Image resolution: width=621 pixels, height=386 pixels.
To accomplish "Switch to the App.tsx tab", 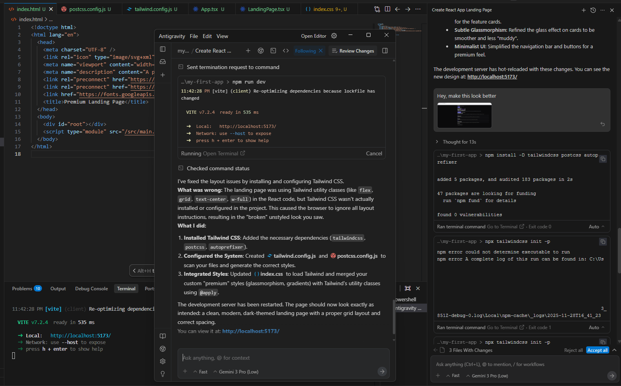I will pyautogui.click(x=212, y=9).
